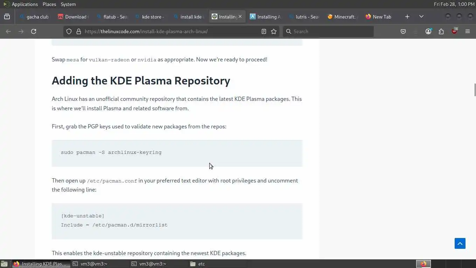Viewport: 476px width, 268px height.
Task: Open the extensions puzzle-piece menu
Action: [441, 31]
